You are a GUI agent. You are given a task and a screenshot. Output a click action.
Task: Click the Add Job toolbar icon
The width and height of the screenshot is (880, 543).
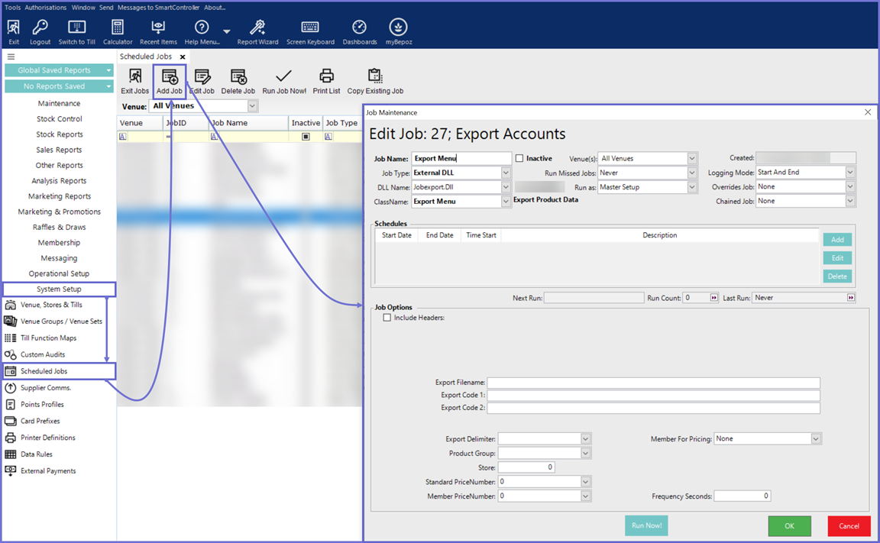point(170,81)
